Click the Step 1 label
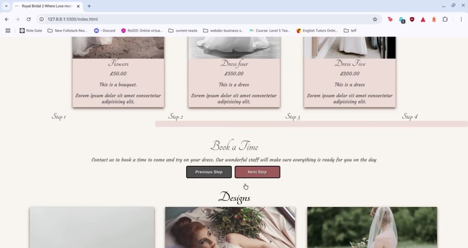Image resolution: width=468 pixels, height=248 pixels. (59, 116)
